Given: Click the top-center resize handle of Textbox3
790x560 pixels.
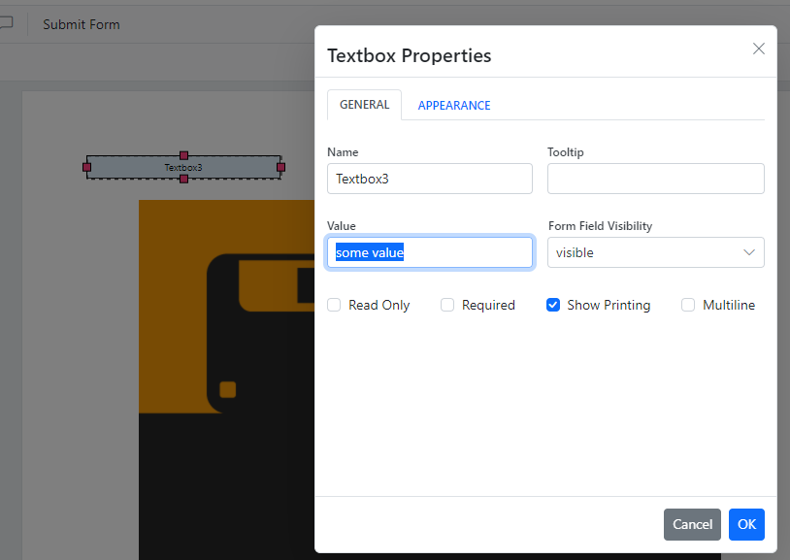Looking at the screenshot, I should tap(183, 155).
